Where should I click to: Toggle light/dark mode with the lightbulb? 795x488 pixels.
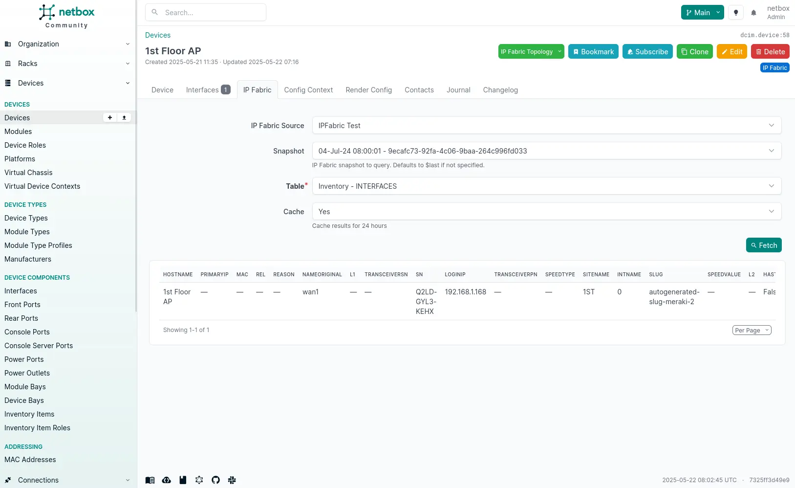[x=736, y=13]
